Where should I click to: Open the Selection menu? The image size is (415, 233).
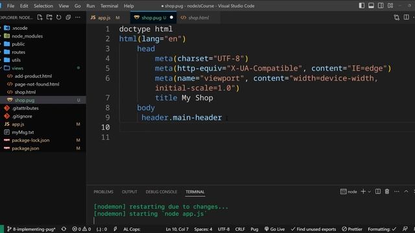pyautogui.click(x=43, y=6)
